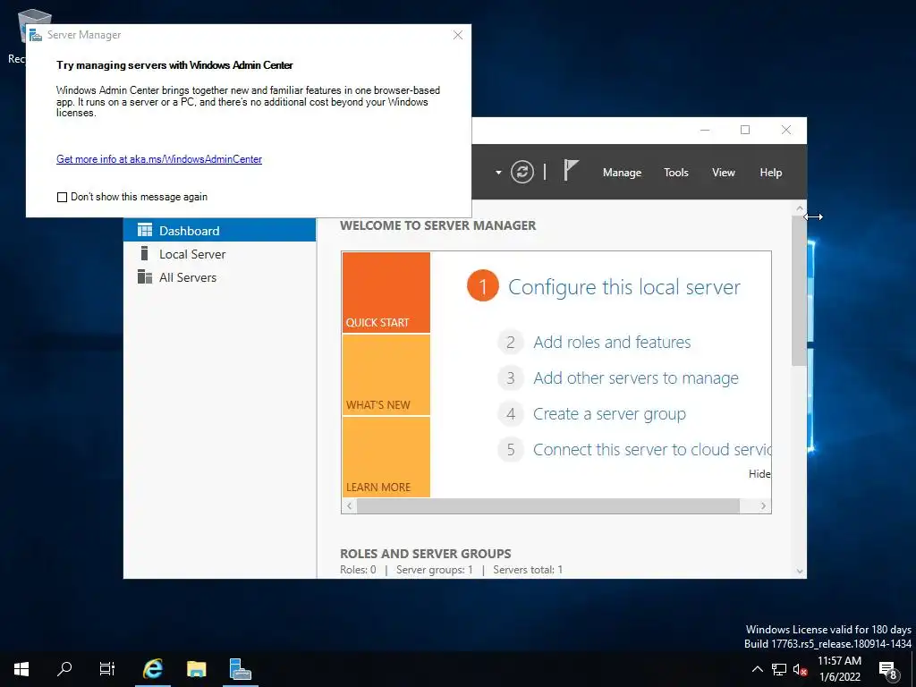Viewport: 916px width, 687px height.
Task: Open the Windows Start menu
Action: (21, 669)
